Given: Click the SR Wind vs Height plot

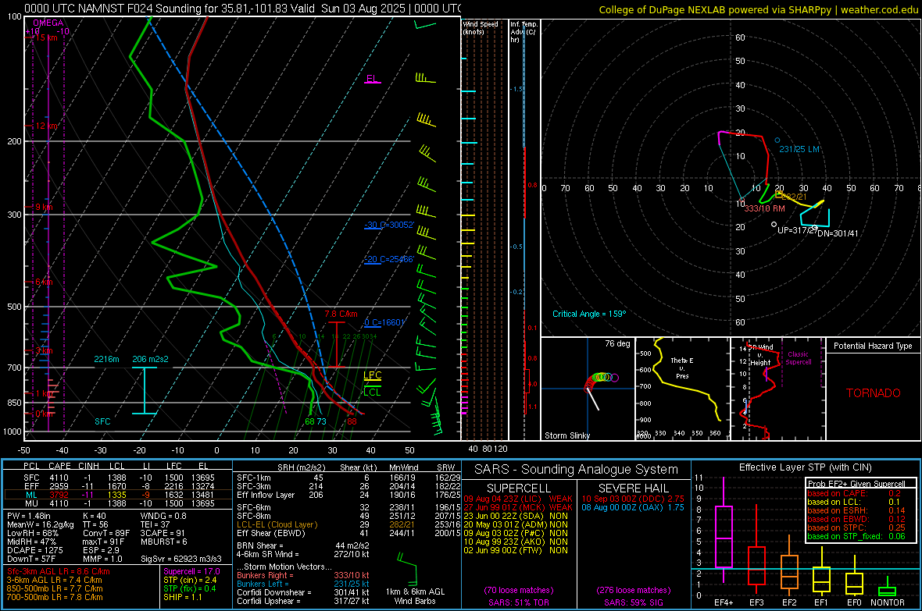Looking at the screenshot, I should (x=777, y=389).
